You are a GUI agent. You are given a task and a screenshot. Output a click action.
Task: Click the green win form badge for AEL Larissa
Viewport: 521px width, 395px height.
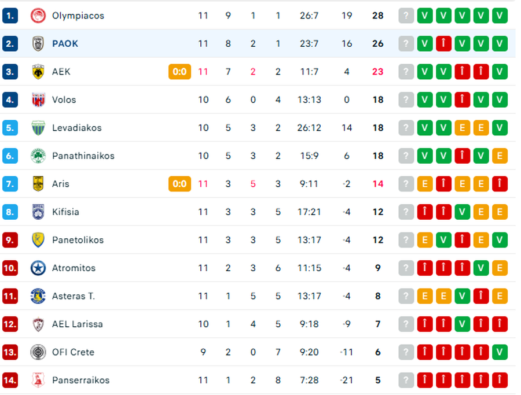(462, 324)
